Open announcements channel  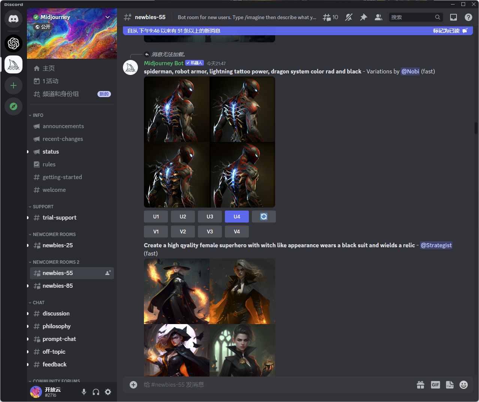tap(72, 126)
